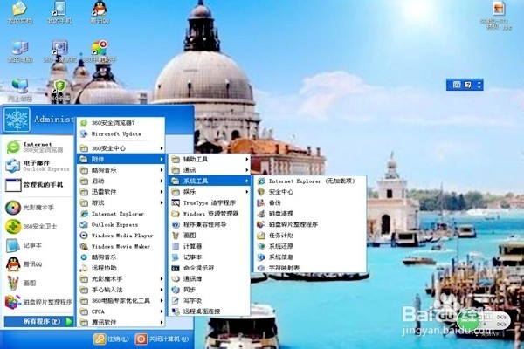
Task: Click 磁盘碎片整理程序 in the System Tools submenu
Action: (x=310, y=224)
